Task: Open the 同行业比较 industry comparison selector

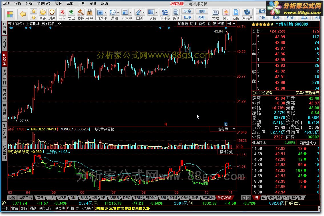Action: [x=308, y=143]
